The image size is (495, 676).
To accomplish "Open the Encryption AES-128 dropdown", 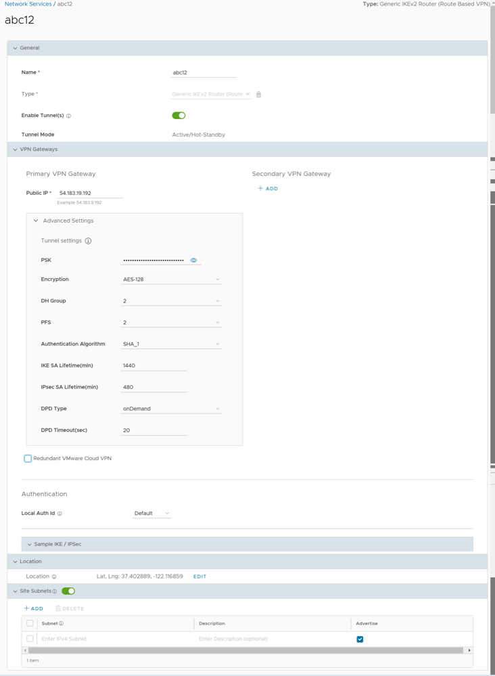I will pos(171,279).
